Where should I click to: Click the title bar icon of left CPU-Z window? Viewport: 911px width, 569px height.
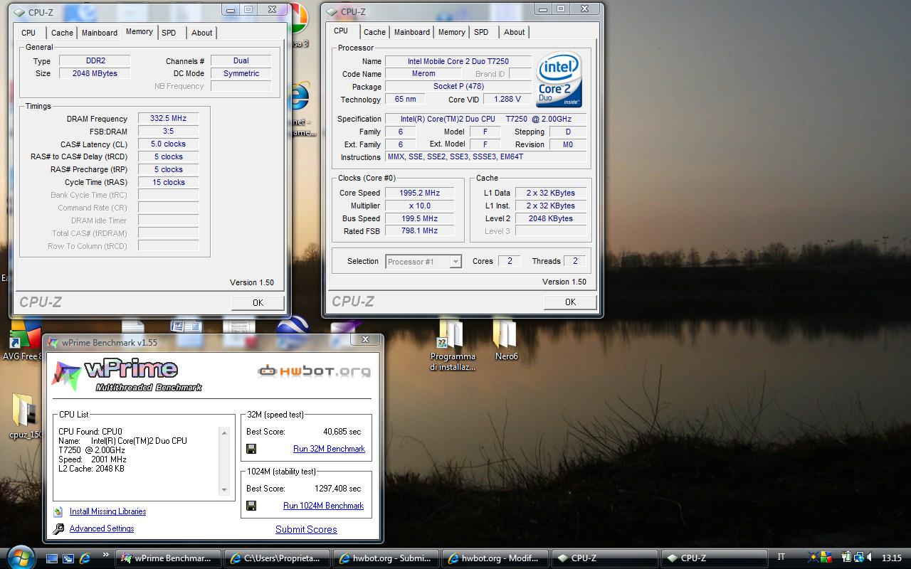19,12
